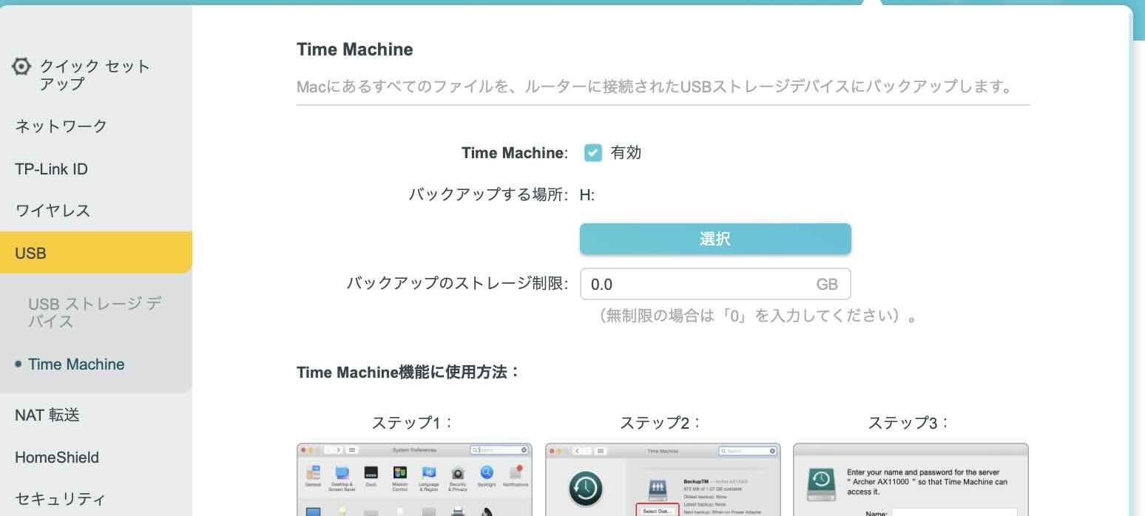Open the ワイヤレス menu

click(x=53, y=211)
